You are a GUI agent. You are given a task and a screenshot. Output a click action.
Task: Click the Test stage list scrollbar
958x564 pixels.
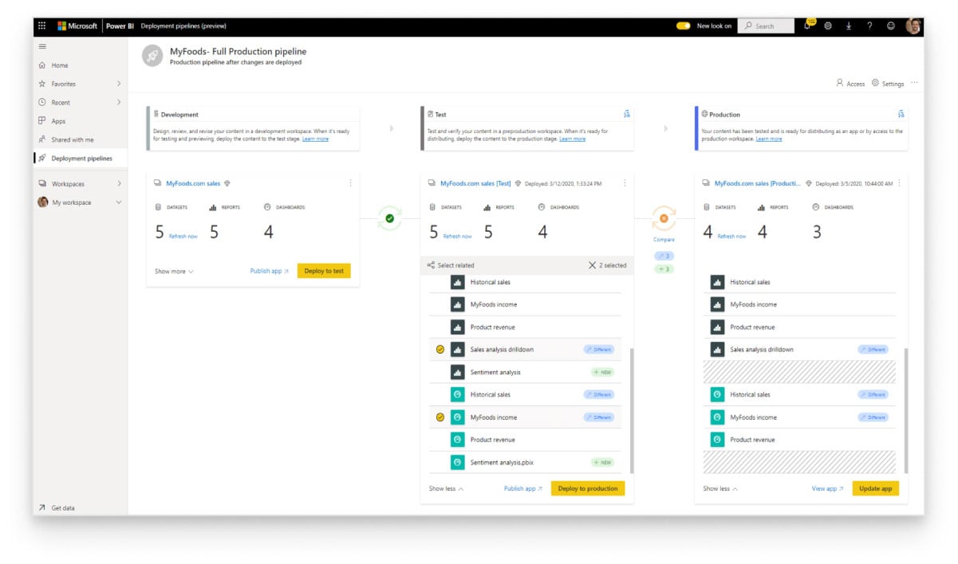(x=631, y=406)
